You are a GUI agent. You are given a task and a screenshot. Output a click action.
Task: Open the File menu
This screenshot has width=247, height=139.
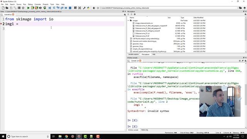coord(2,4)
